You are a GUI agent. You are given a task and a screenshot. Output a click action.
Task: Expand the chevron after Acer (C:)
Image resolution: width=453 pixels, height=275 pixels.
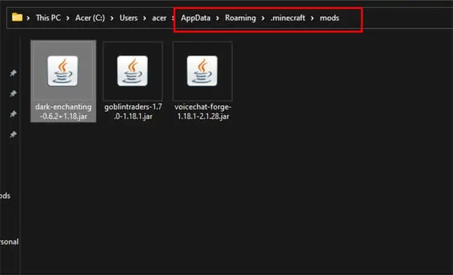coord(112,18)
